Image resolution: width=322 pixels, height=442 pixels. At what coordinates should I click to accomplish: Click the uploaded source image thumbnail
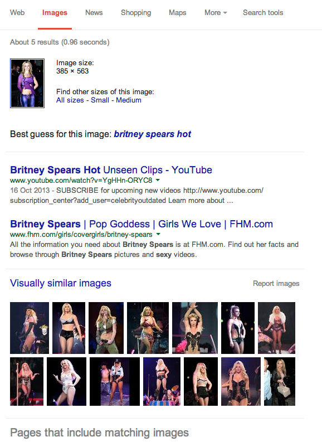27,83
